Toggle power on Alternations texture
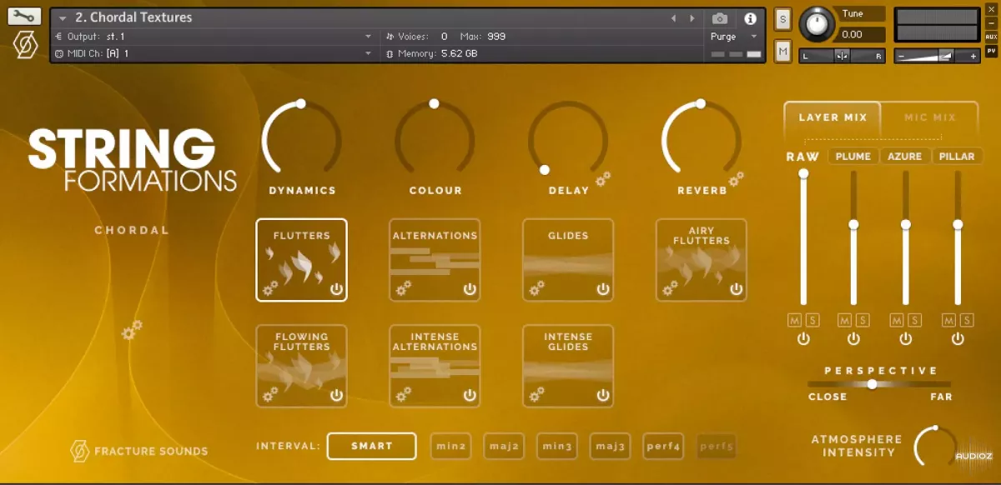1001x485 pixels. (470, 289)
